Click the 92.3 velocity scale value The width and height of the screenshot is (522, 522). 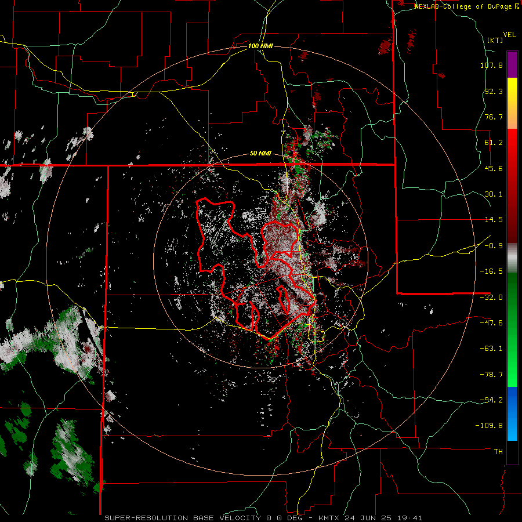coord(494,91)
